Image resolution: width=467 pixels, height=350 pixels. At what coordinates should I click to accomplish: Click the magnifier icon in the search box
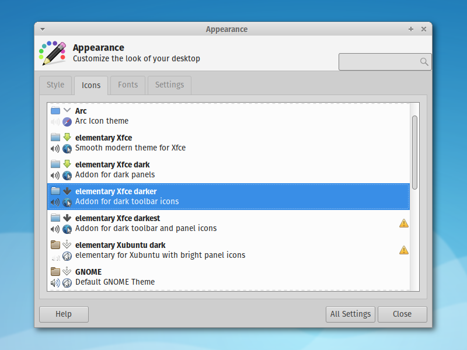[x=424, y=61]
